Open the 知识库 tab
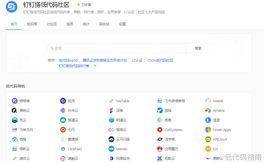The width and height of the screenshot is (264, 163). point(32,24)
